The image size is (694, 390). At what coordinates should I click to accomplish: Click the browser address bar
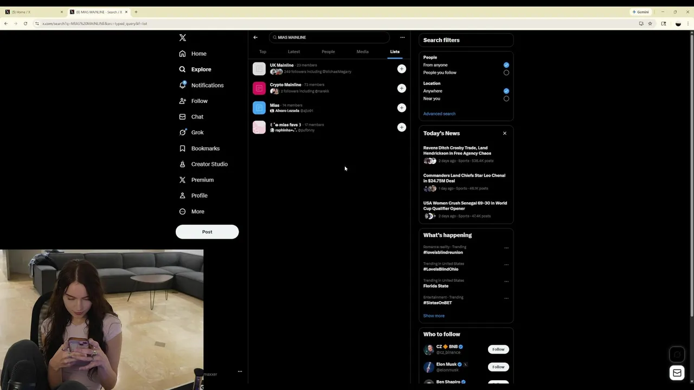tap(336, 24)
